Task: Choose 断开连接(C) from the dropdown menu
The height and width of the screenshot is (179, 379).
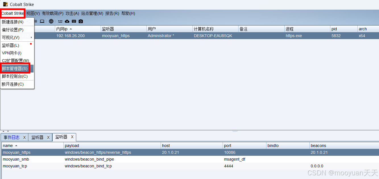Action: [x=17, y=84]
